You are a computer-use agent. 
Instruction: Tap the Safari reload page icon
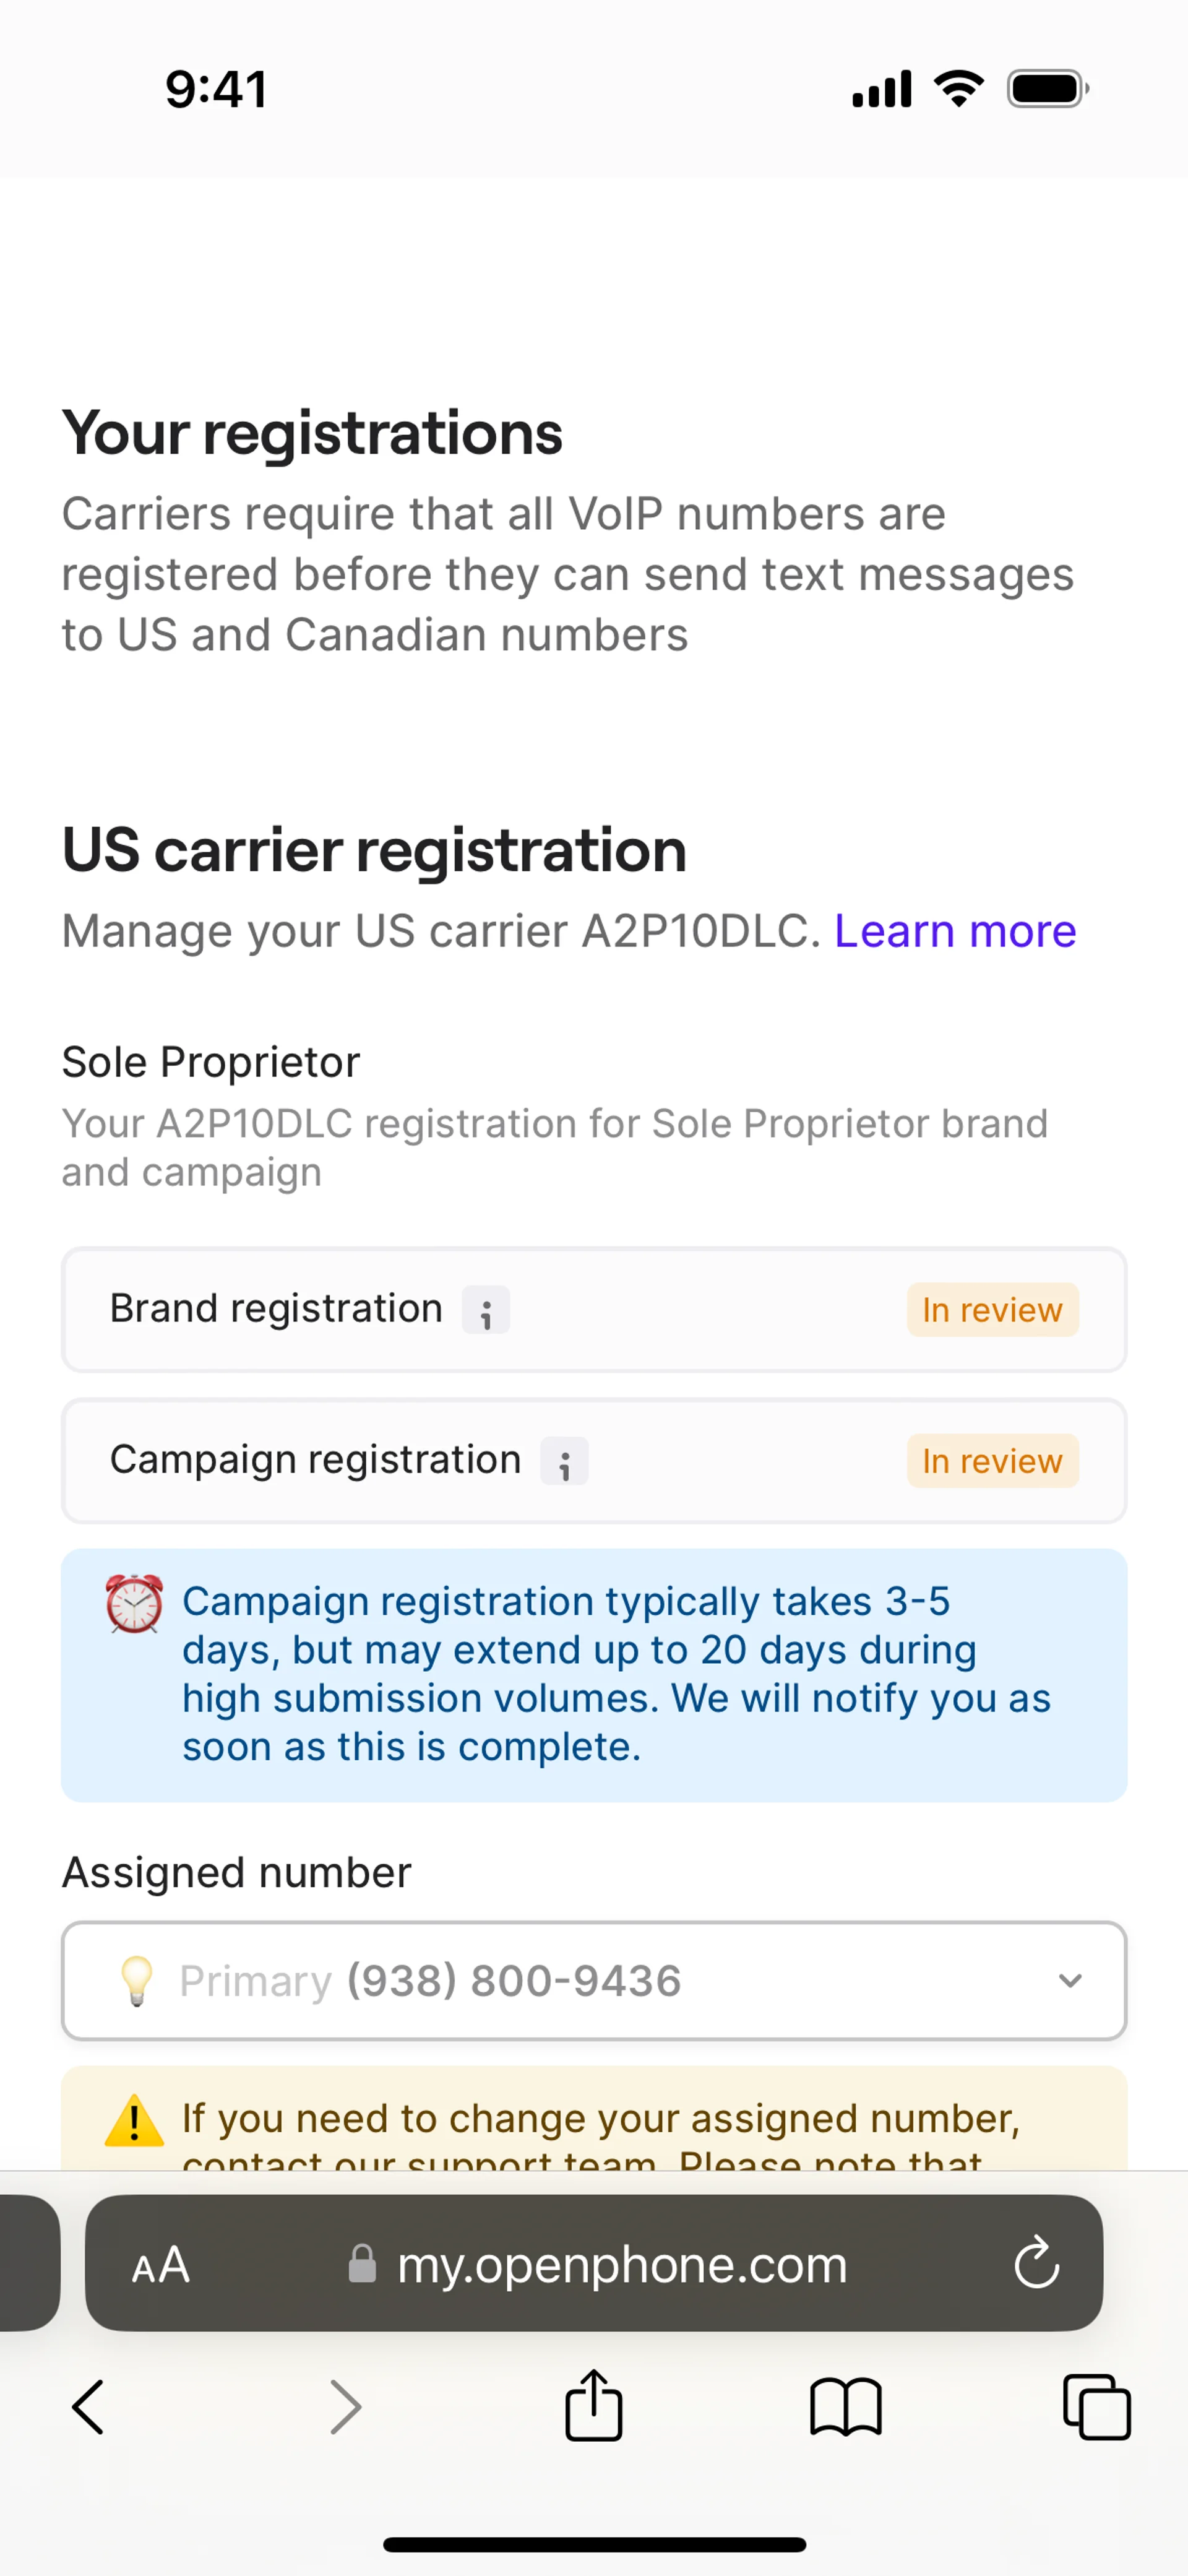pyautogui.click(x=1036, y=2263)
